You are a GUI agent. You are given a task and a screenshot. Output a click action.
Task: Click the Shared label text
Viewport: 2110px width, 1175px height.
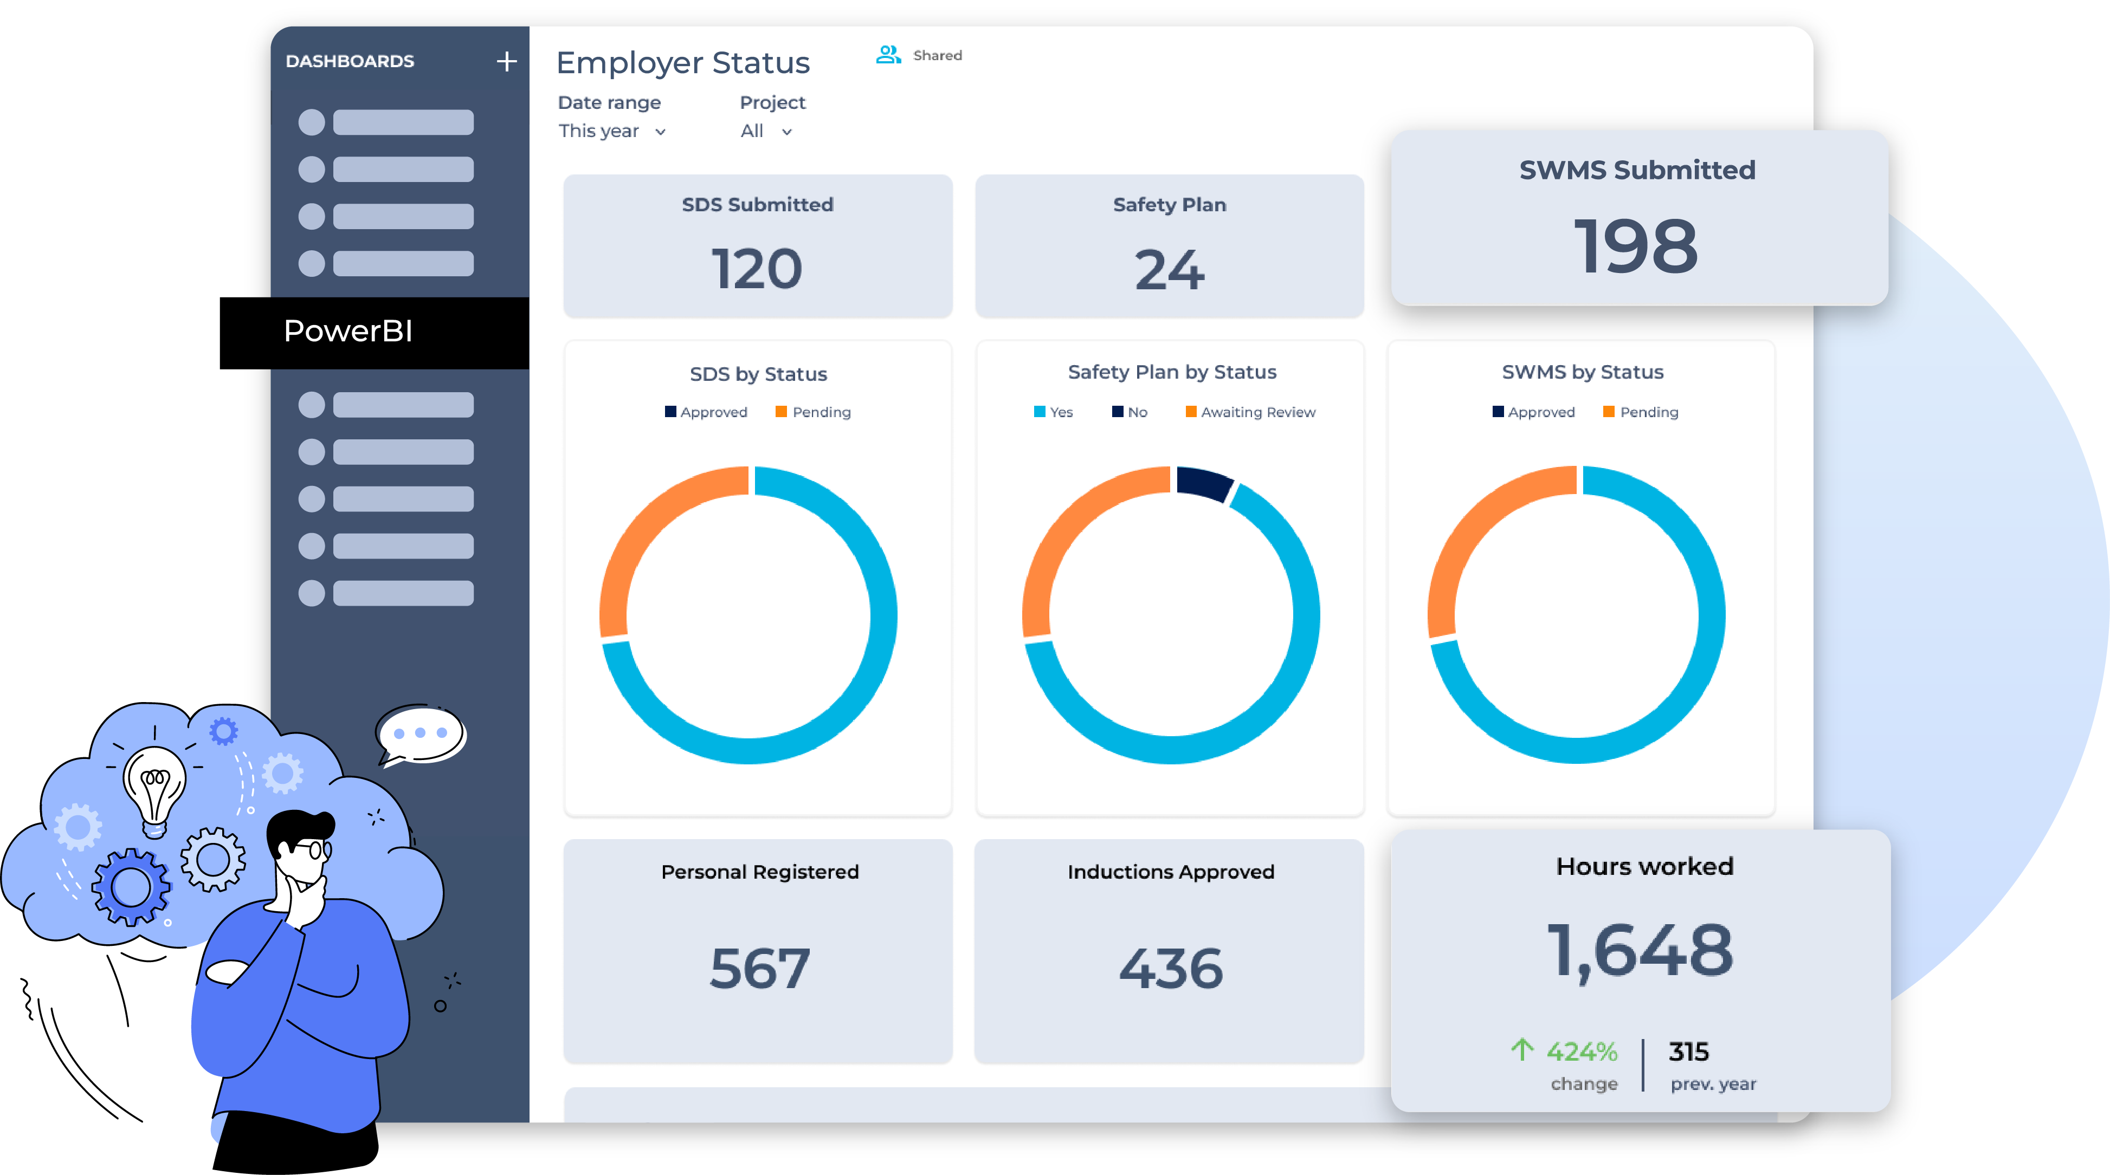(937, 55)
